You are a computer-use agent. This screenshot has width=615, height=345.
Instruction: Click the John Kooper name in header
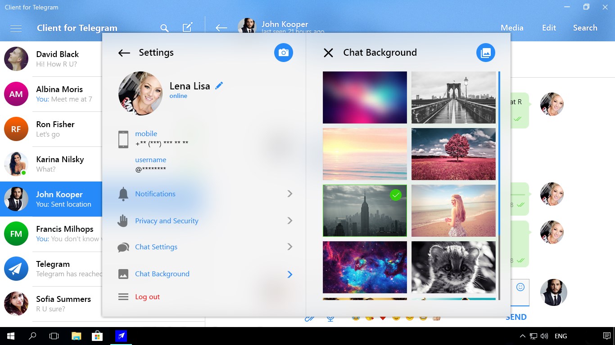pos(285,24)
